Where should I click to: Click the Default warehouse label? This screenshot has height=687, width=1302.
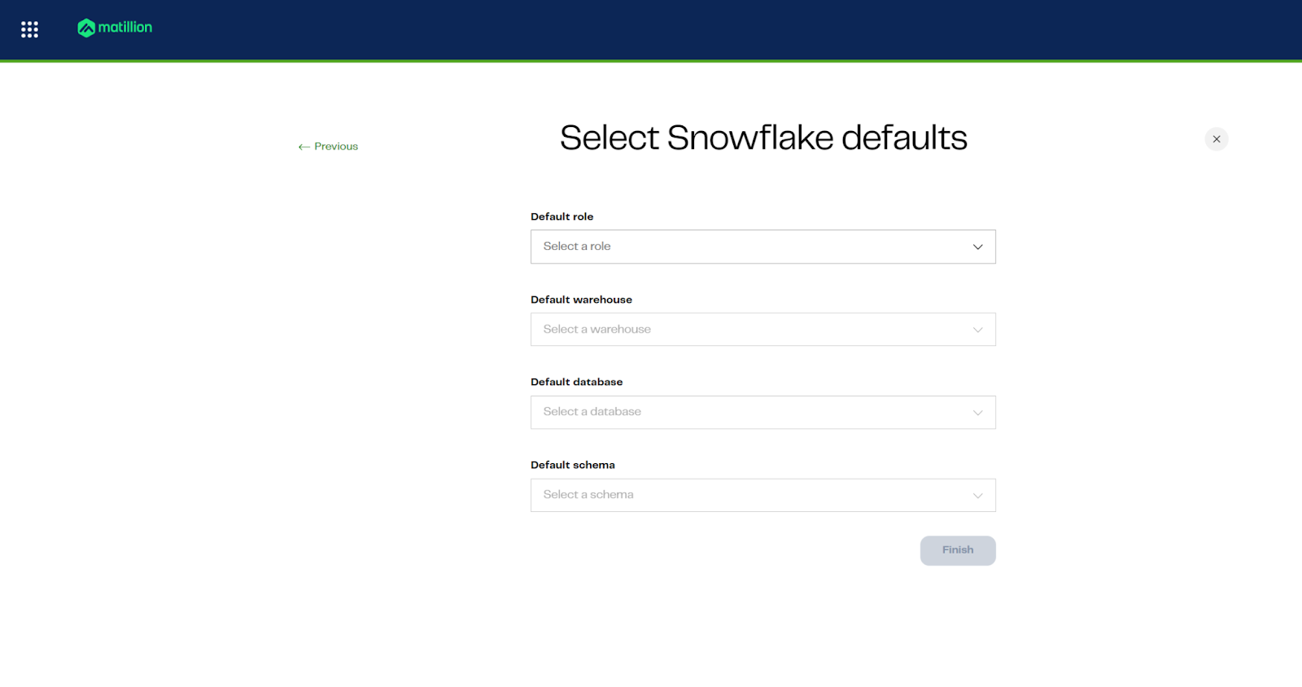click(x=581, y=300)
